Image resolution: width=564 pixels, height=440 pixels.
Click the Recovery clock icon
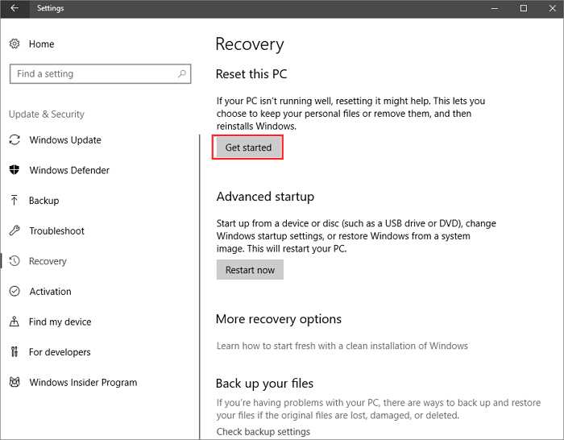15,261
